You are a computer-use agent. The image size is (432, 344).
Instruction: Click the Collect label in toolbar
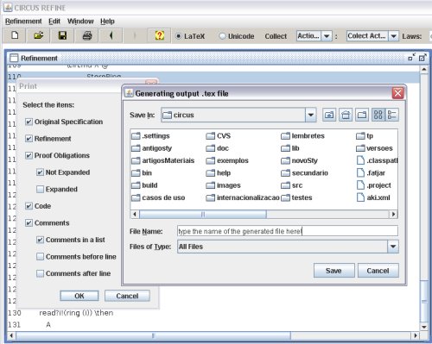point(276,36)
